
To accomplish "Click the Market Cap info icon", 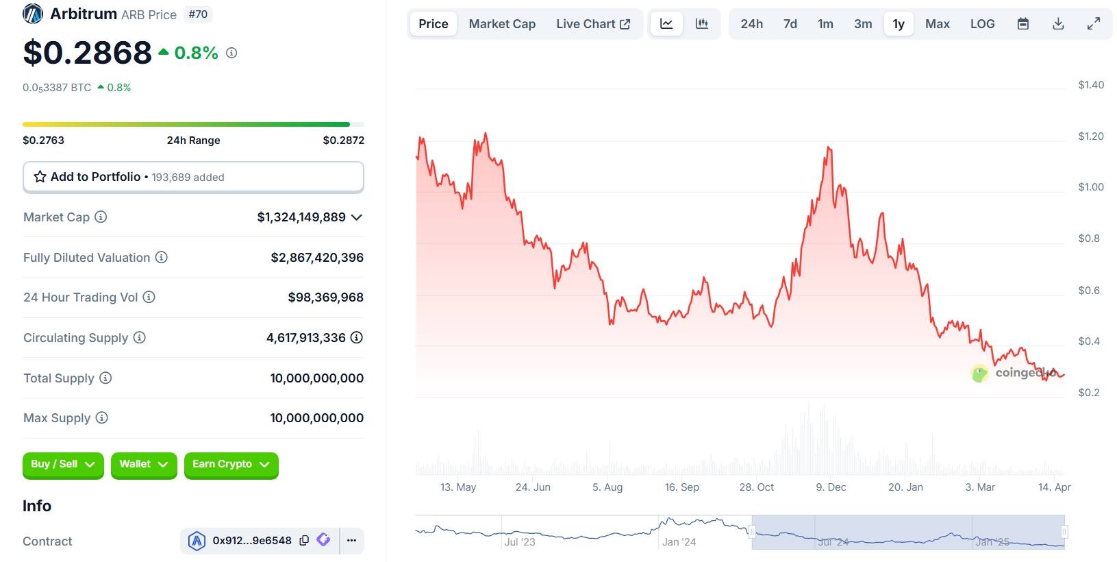I will coord(101,217).
